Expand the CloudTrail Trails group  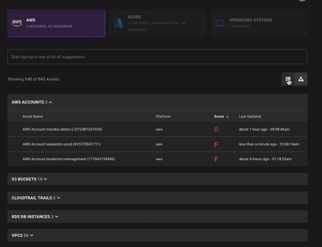coord(59,198)
